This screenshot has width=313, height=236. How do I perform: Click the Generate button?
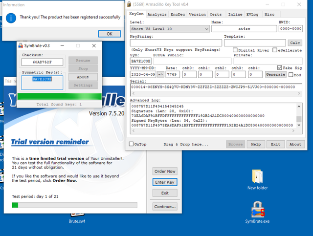(275, 74)
